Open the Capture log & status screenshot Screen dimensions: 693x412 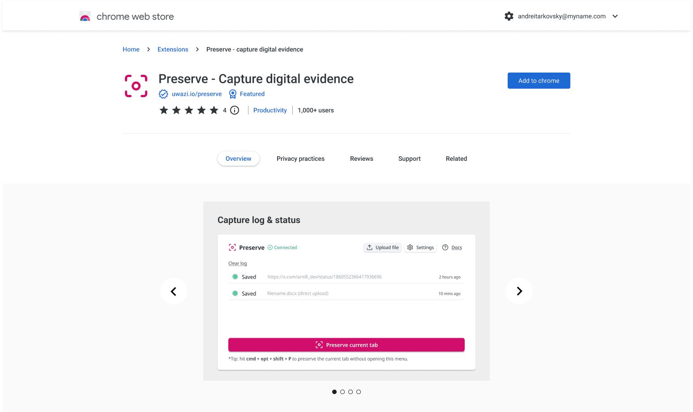[x=346, y=291]
